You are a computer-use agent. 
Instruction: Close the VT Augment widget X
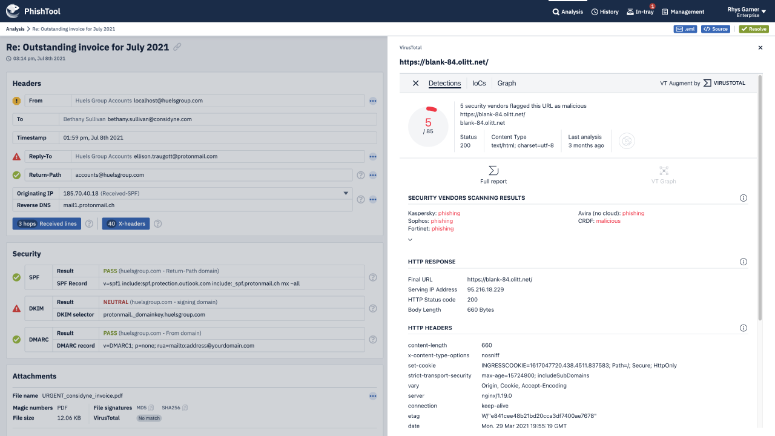[x=415, y=83]
